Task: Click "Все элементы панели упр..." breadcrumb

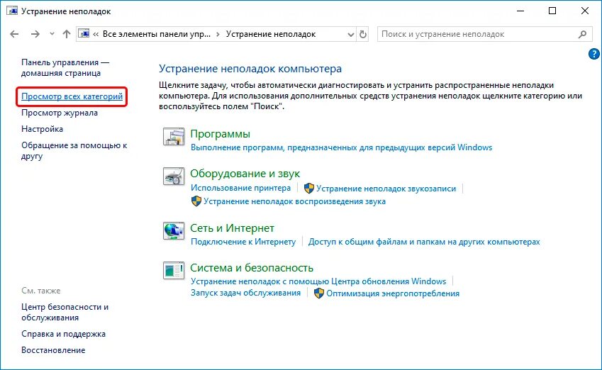Action: [x=157, y=34]
